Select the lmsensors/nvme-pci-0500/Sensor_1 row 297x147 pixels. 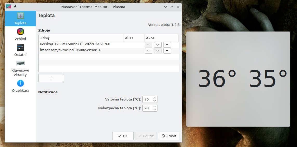tap(78, 51)
